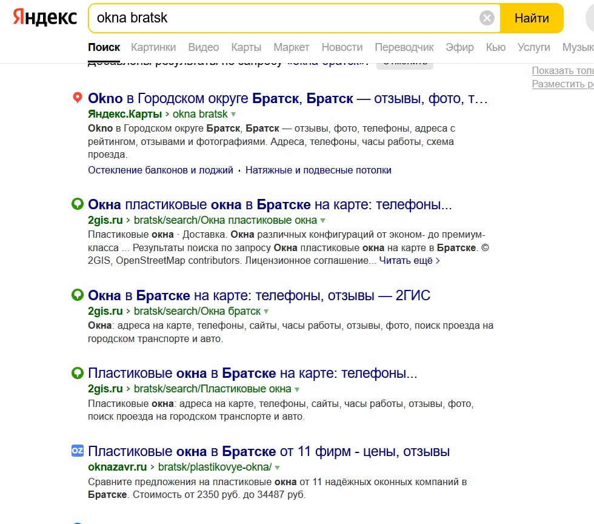The height and width of the screenshot is (524, 594).
Task: Open the Эфир tab
Action: pyautogui.click(x=459, y=47)
